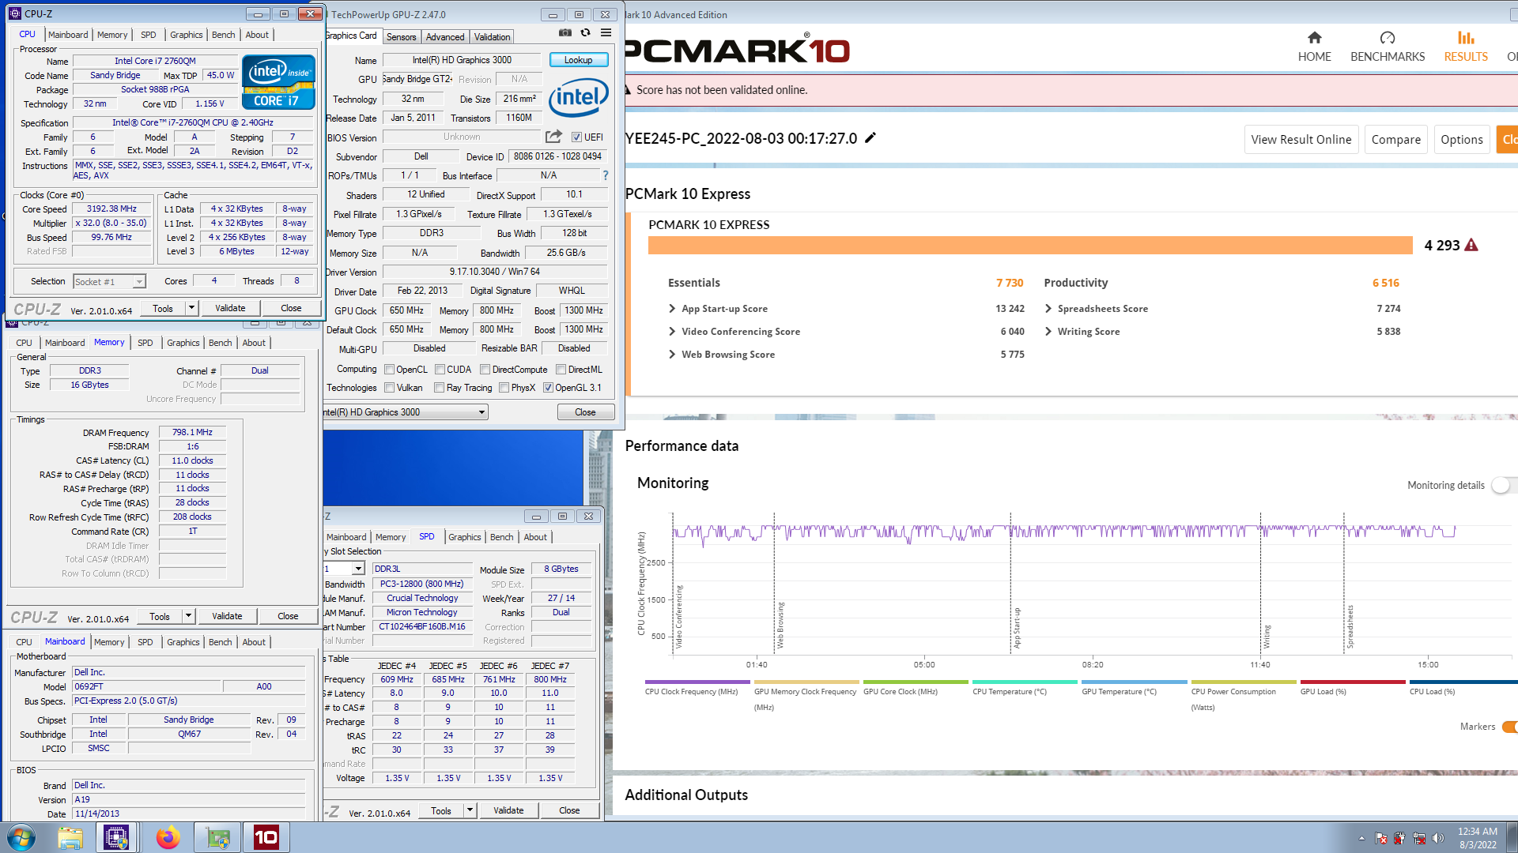Toggle the OpenCL checkbox

(x=389, y=370)
